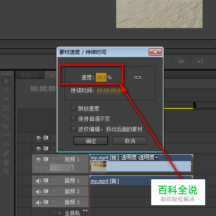Expand the 主音轨 master track triangle
The height and width of the screenshot is (216, 216).
tap(60, 213)
